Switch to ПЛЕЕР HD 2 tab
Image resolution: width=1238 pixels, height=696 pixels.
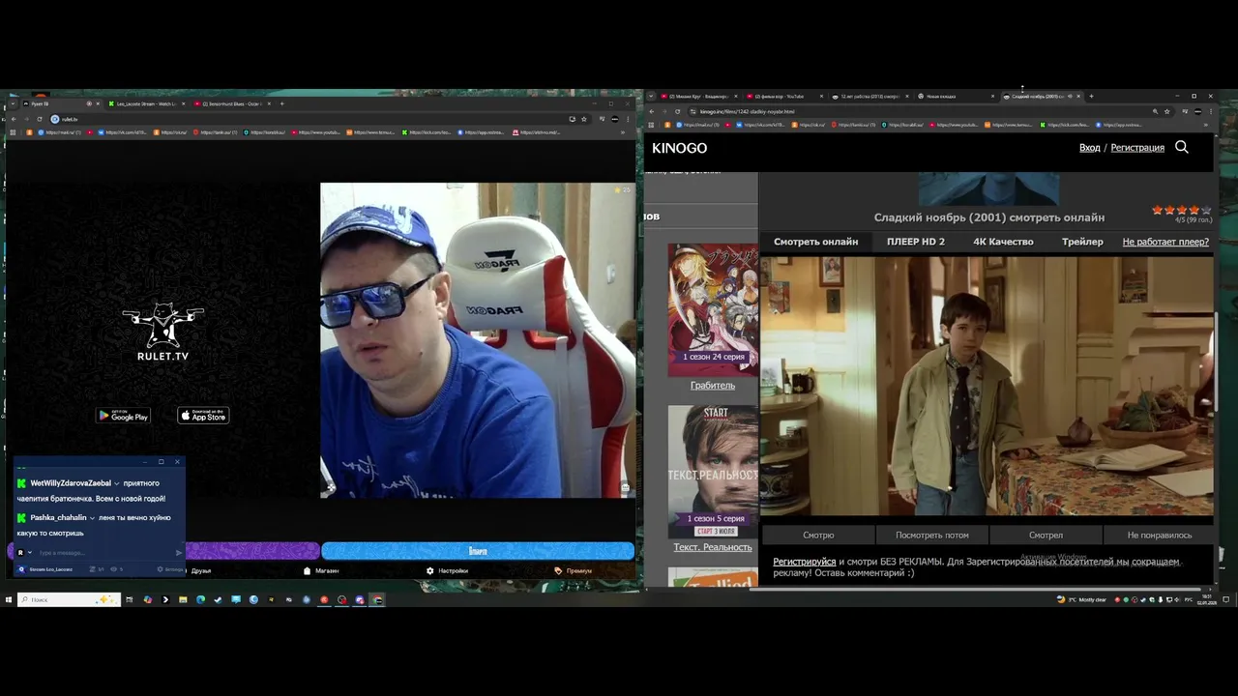(916, 242)
